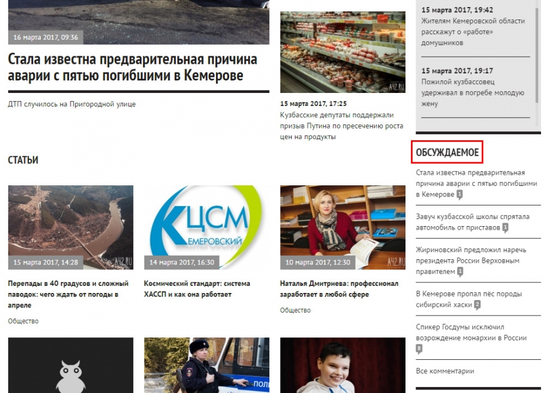Viewport: 547px width, 393px height.
Task: Open owl placeholder article image
Action: [70, 365]
